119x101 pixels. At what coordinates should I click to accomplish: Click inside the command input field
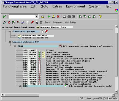pos(22,17)
